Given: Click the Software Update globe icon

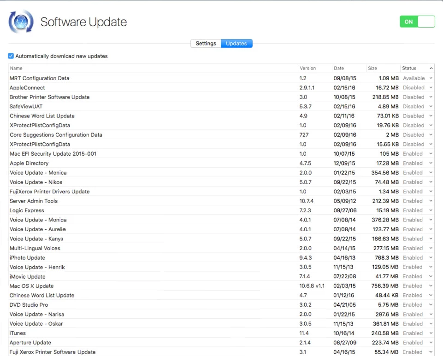Looking at the screenshot, I should (21, 22).
